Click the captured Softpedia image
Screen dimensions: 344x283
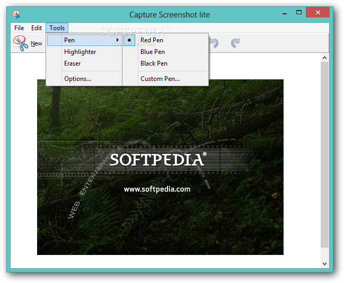pyautogui.click(x=160, y=167)
